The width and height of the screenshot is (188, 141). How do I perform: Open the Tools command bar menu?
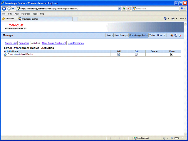point(182,19)
